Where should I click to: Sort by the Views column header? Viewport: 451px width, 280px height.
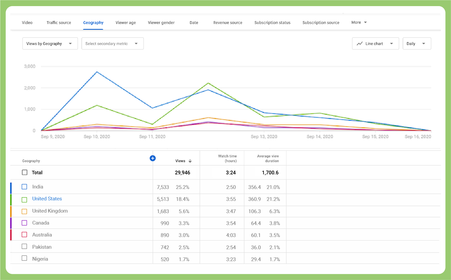[180, 161]
